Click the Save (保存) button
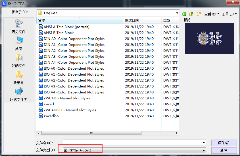240x156 pixels. (x=224, y=143)
